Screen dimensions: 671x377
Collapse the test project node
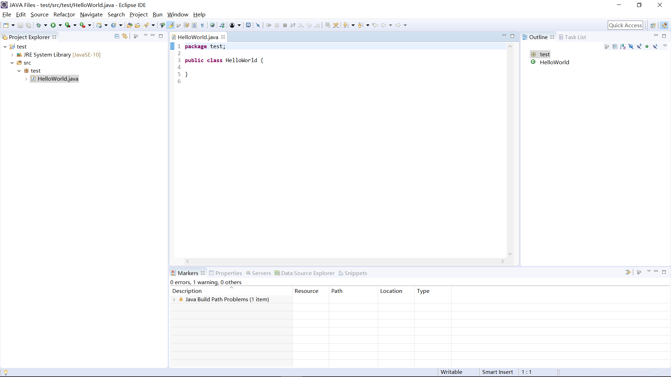(x=5, y=47)
